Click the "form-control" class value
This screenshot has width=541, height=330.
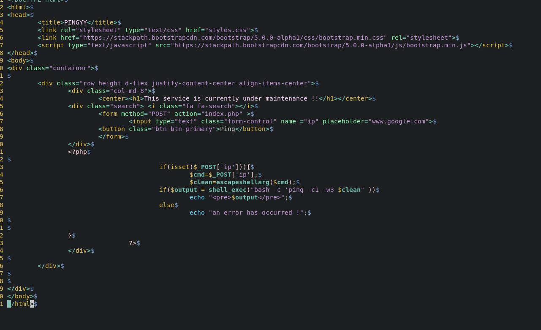250,121
